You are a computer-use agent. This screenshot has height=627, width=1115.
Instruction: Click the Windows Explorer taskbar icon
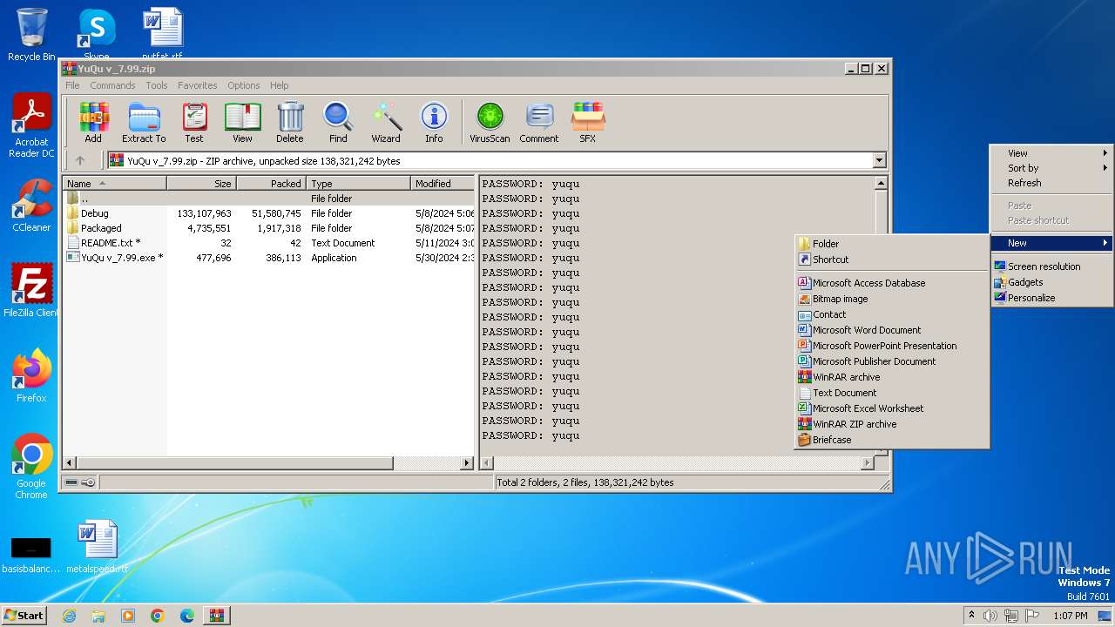pyautogui.click(x=98, y=616)
